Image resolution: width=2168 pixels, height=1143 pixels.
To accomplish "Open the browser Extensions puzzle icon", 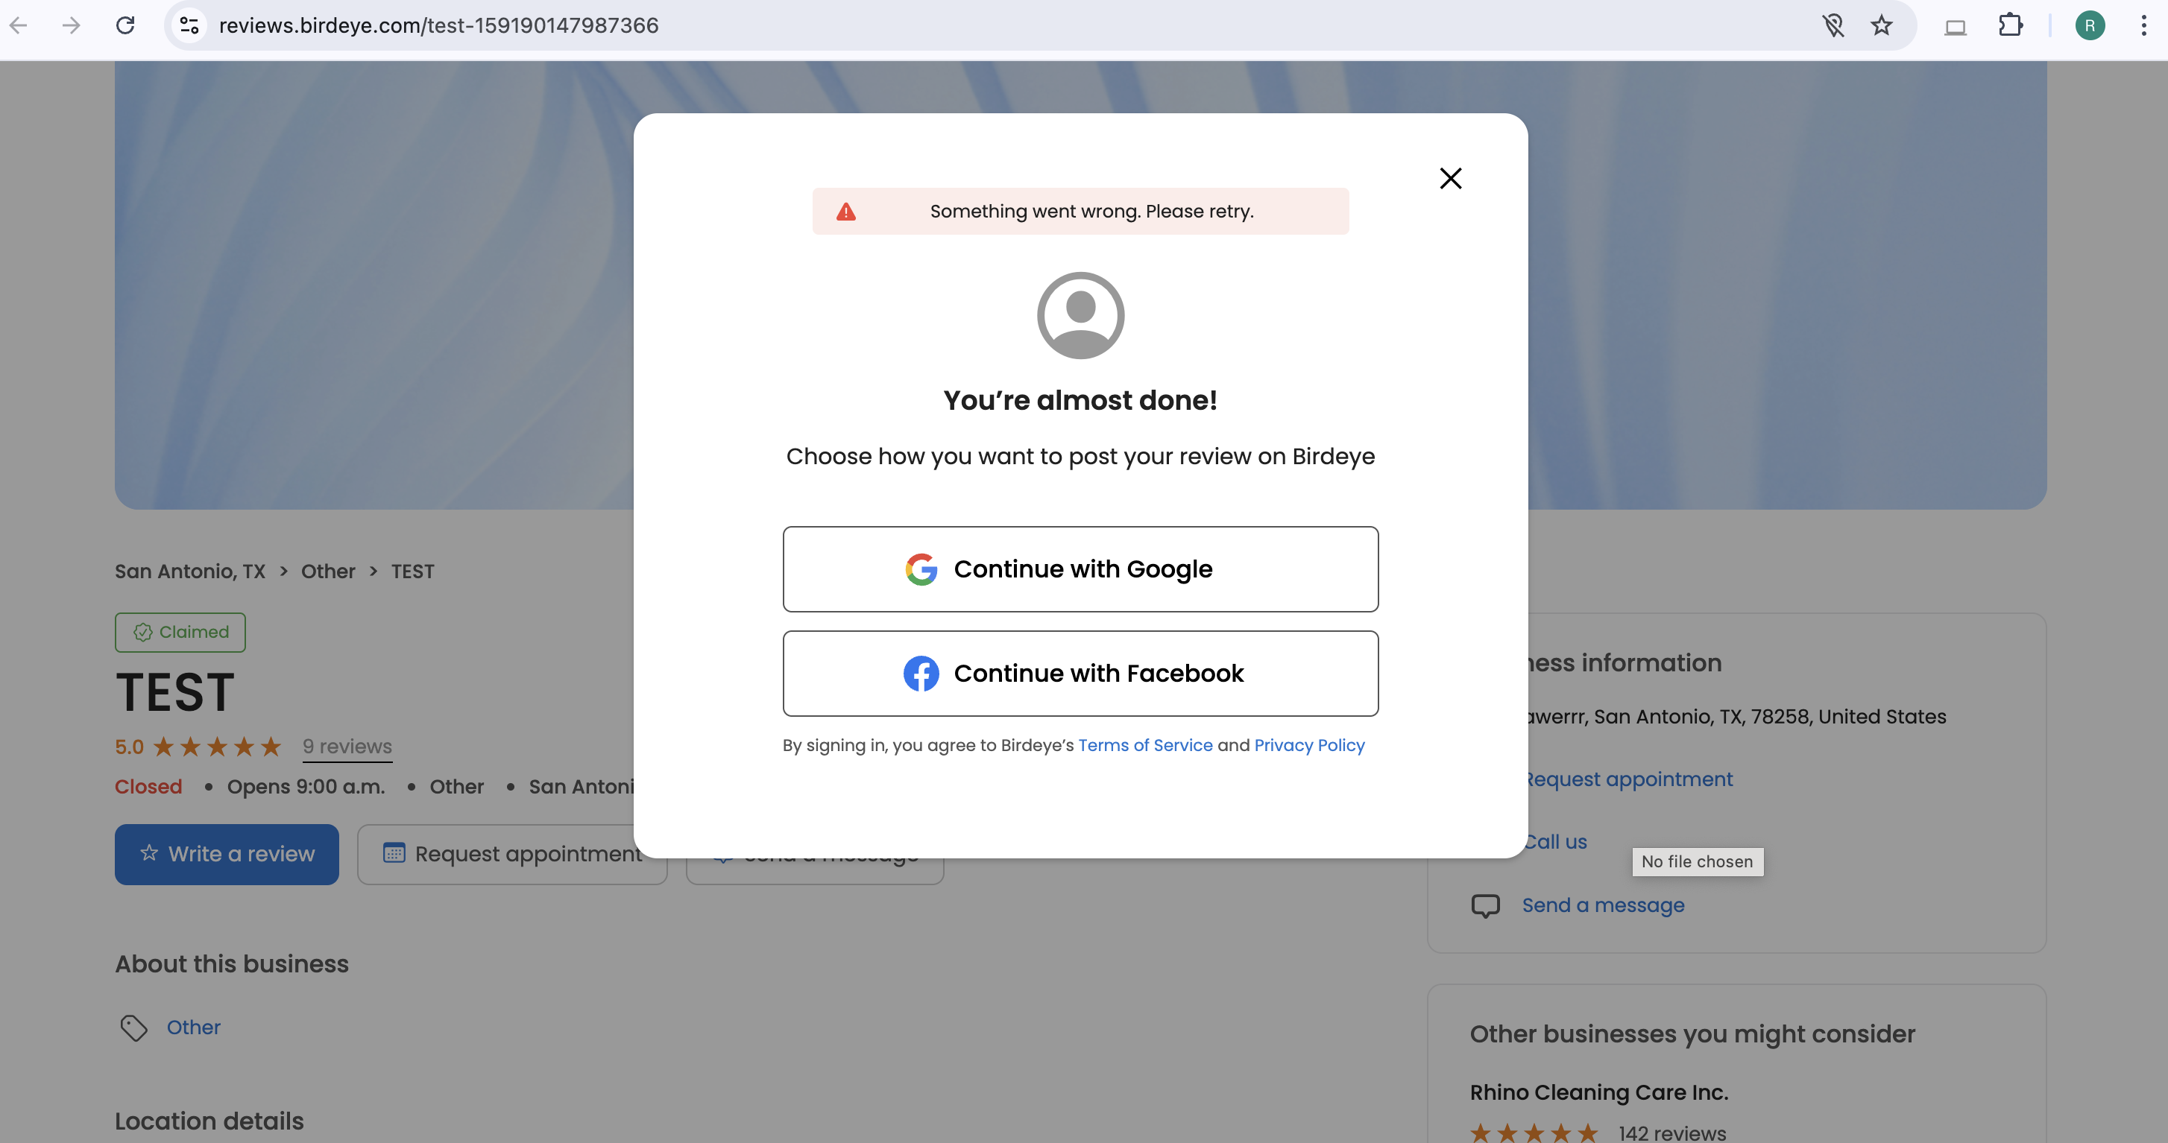I will (x=2010, y=25).
